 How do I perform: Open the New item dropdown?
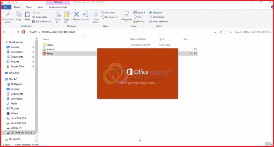click(109, 12)
